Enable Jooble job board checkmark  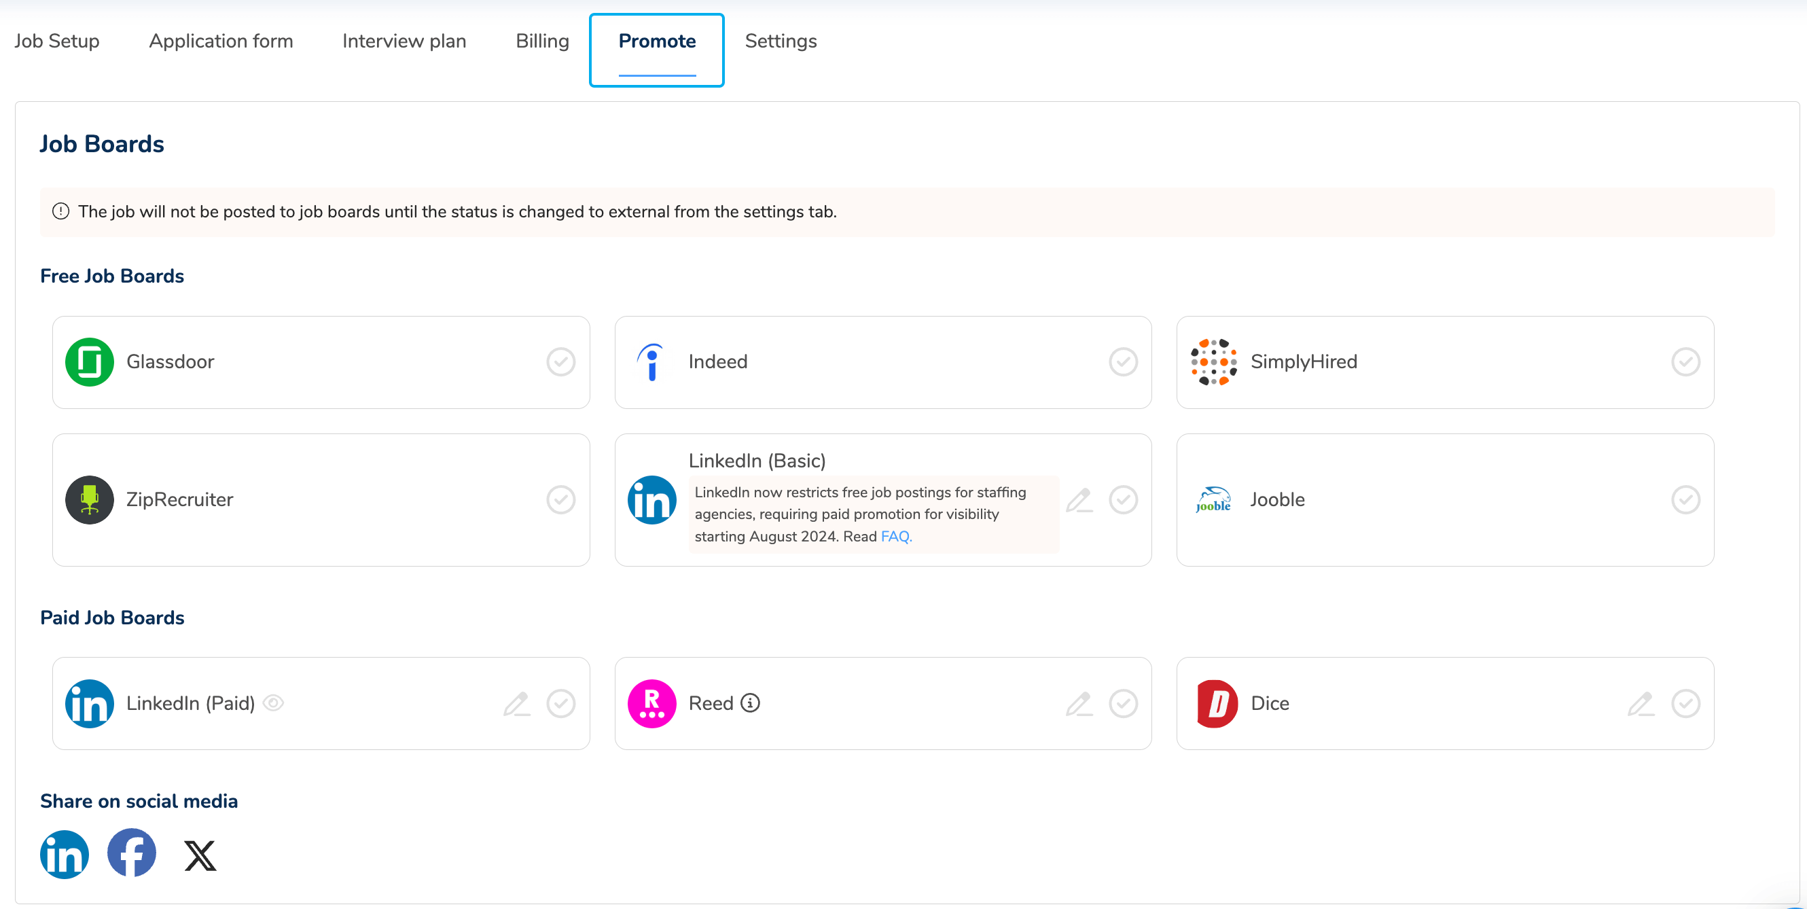[1685, 500]
